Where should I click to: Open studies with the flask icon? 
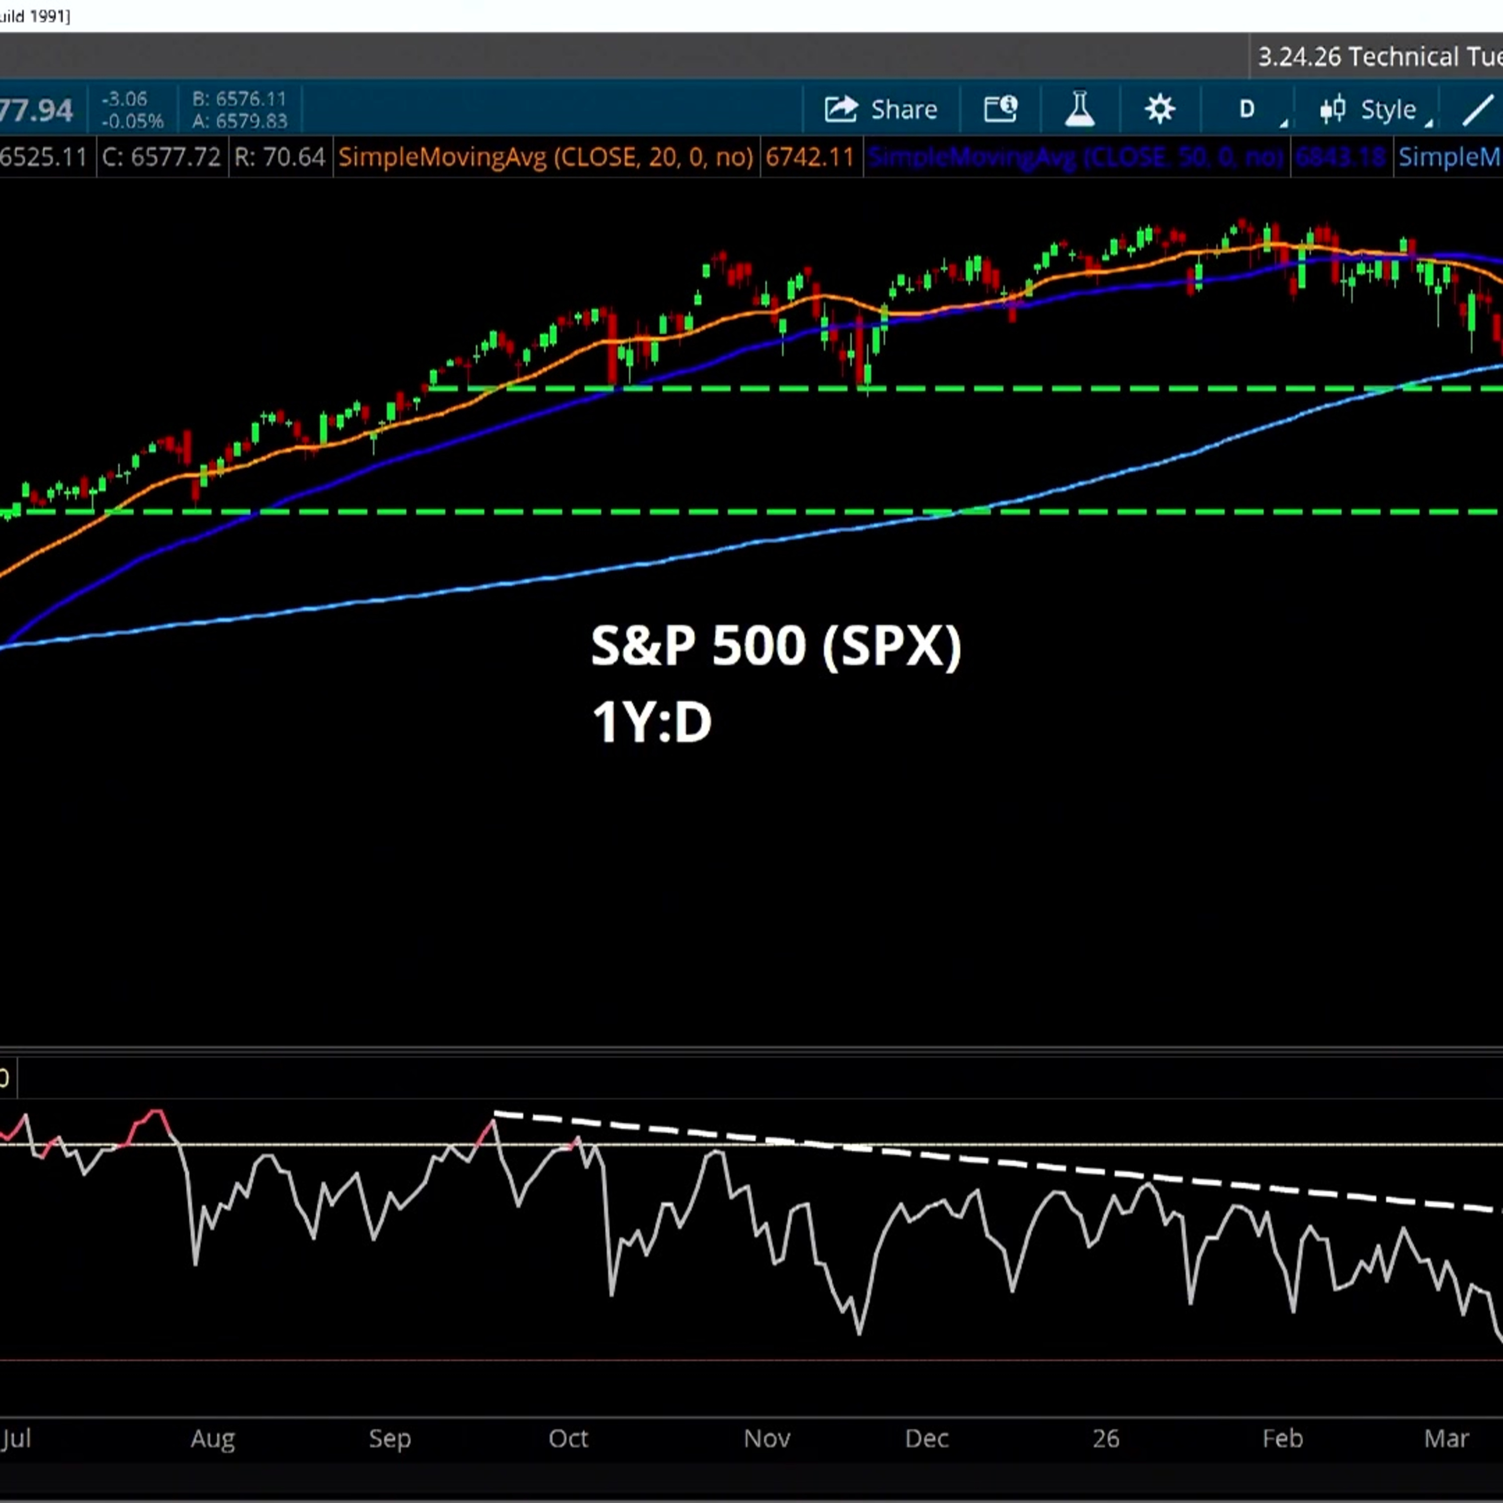[1080, 110]
